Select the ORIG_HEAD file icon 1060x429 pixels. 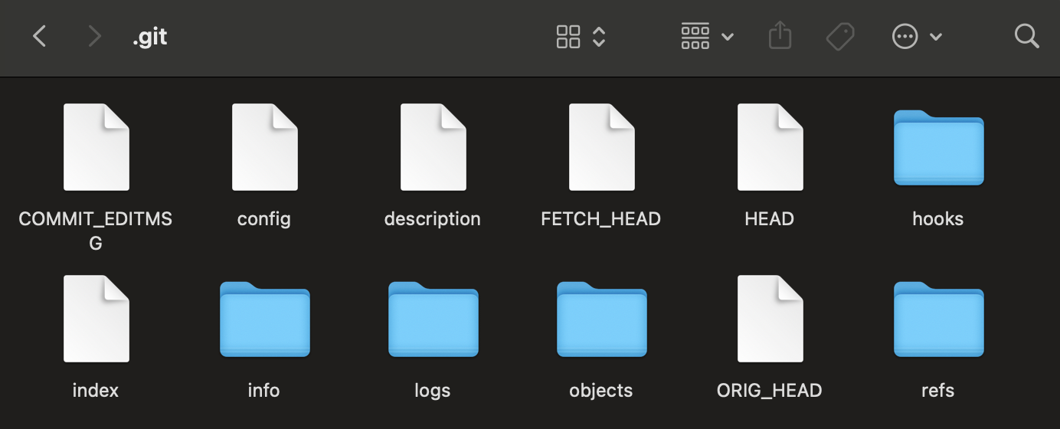pyautogui.click(x=770, y=319)
